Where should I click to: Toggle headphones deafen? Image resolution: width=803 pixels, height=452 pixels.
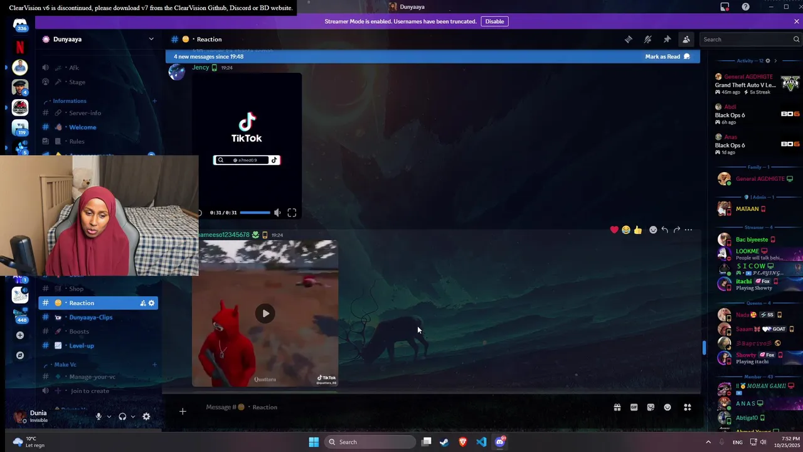click(x=122, y=416)
